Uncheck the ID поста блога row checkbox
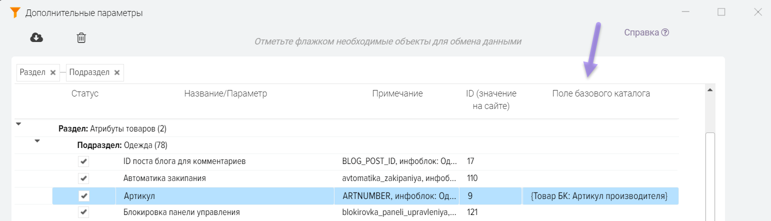 tap(83, 161)
